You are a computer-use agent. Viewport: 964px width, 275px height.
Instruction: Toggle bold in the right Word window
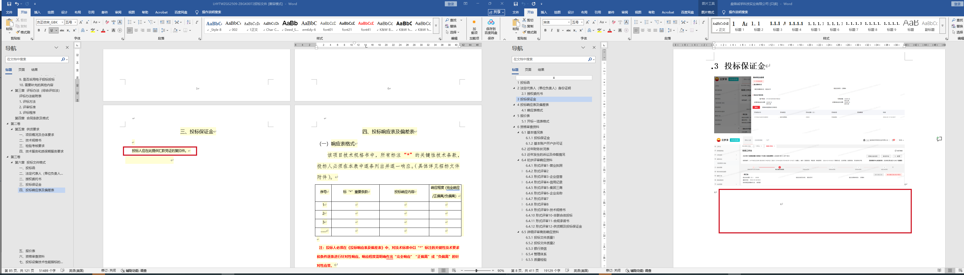[545, 30]
